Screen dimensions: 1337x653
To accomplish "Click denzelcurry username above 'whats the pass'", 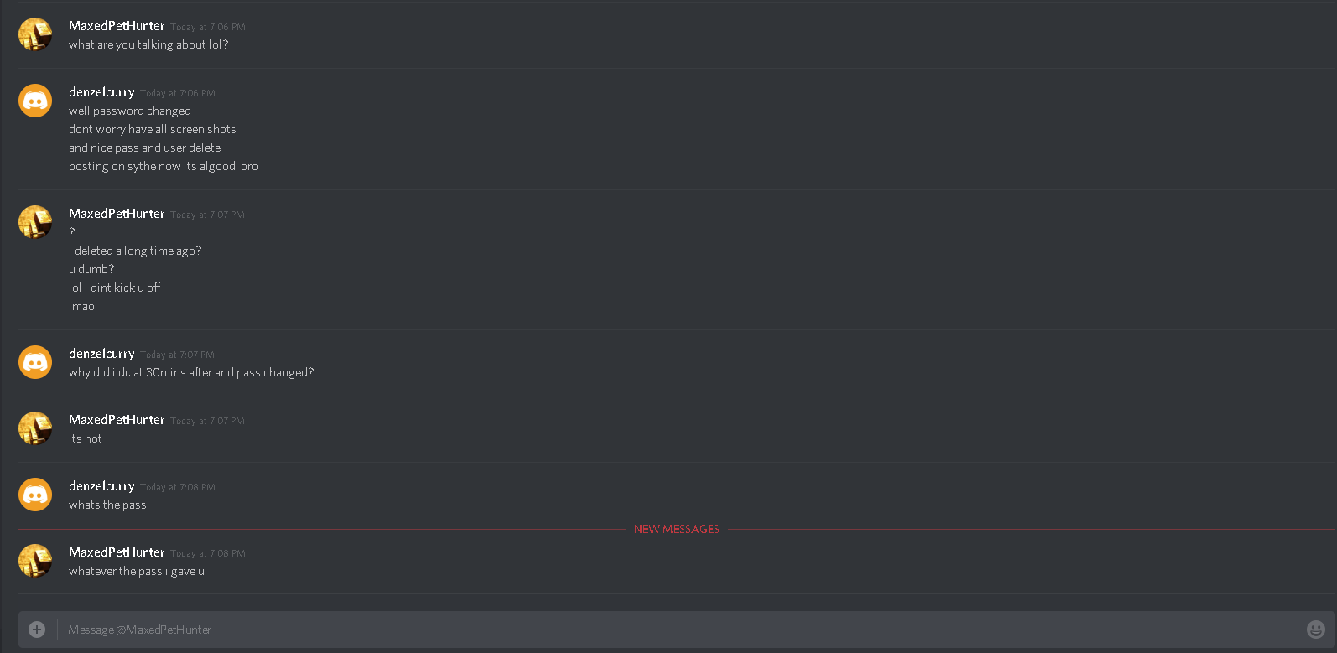I will 101,486.
